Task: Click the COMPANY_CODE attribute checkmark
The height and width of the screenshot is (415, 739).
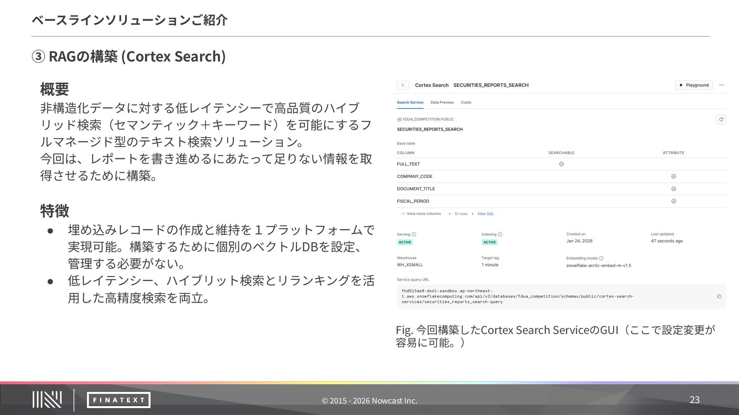Action: click(x=674, y=176)
